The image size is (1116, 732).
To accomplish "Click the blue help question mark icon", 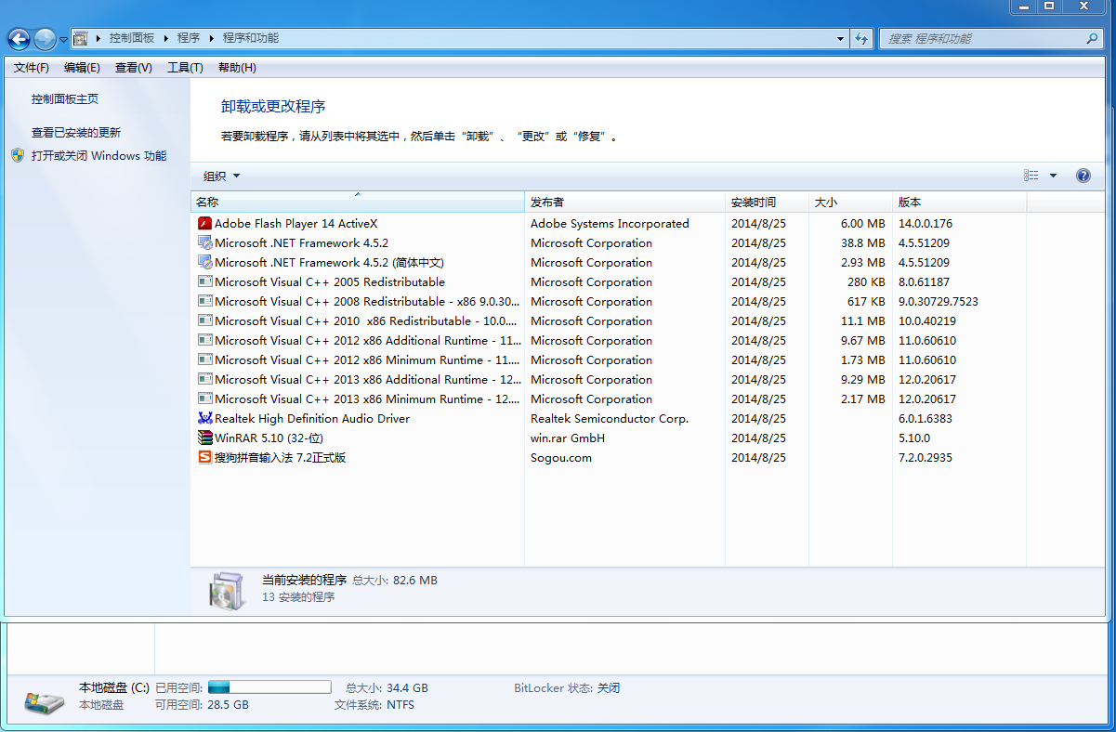I will pos(1083,176).
